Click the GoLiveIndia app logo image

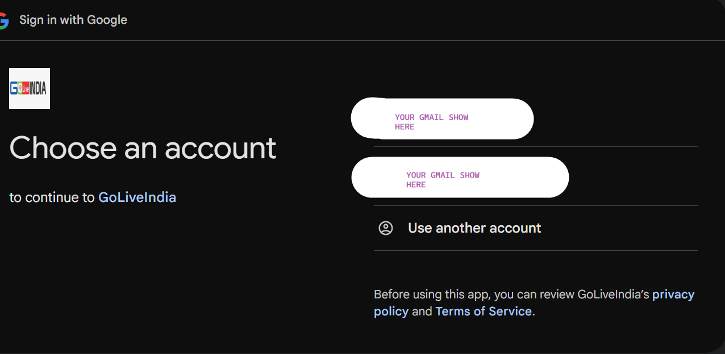(x=30, y=88)
